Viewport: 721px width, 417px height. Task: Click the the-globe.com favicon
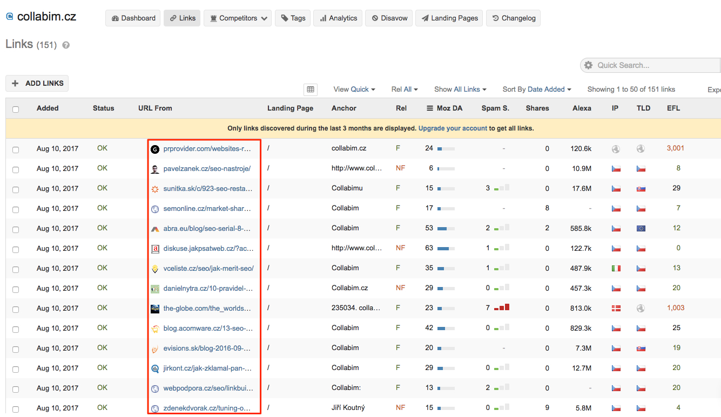pos(155,309)
